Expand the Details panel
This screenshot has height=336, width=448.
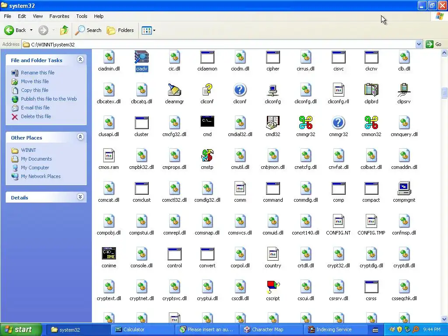(x=80, y=197)
